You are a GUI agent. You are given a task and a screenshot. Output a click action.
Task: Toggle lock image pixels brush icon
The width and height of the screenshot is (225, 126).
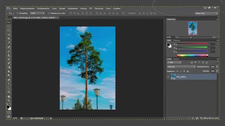click(x=181, y=71)
